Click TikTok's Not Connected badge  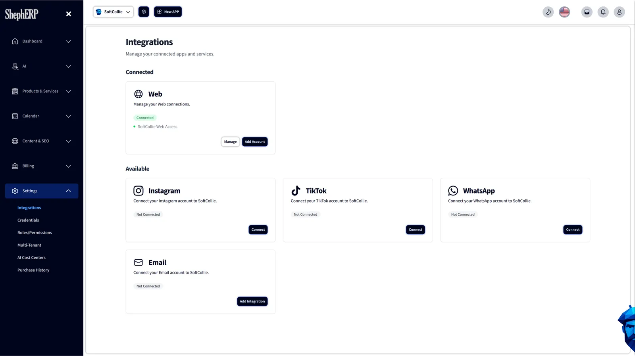tap(306, 214)
